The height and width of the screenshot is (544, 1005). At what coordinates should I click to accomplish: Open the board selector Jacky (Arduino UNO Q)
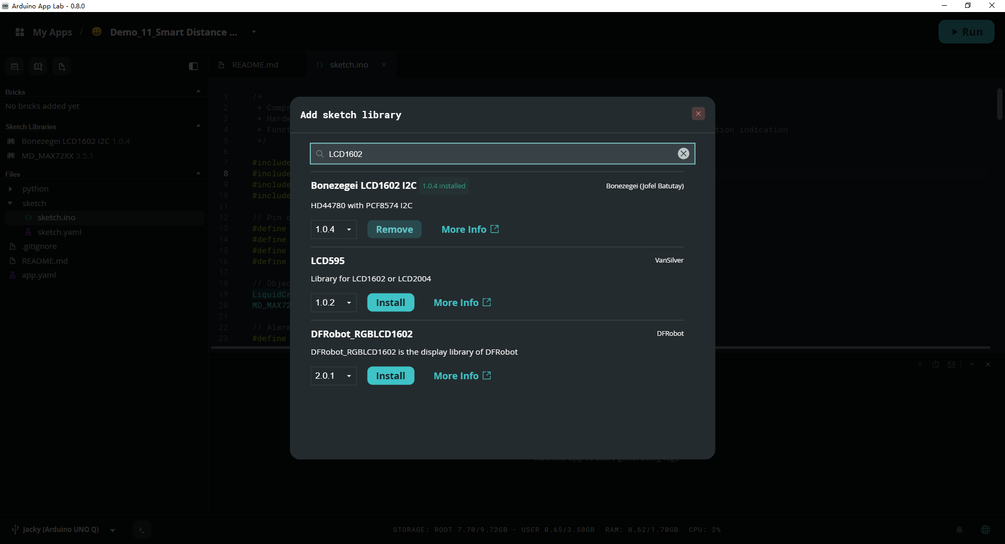click(63, 529)
